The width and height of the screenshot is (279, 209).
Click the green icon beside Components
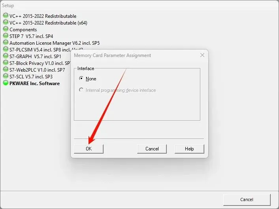(x=6, y=29)
